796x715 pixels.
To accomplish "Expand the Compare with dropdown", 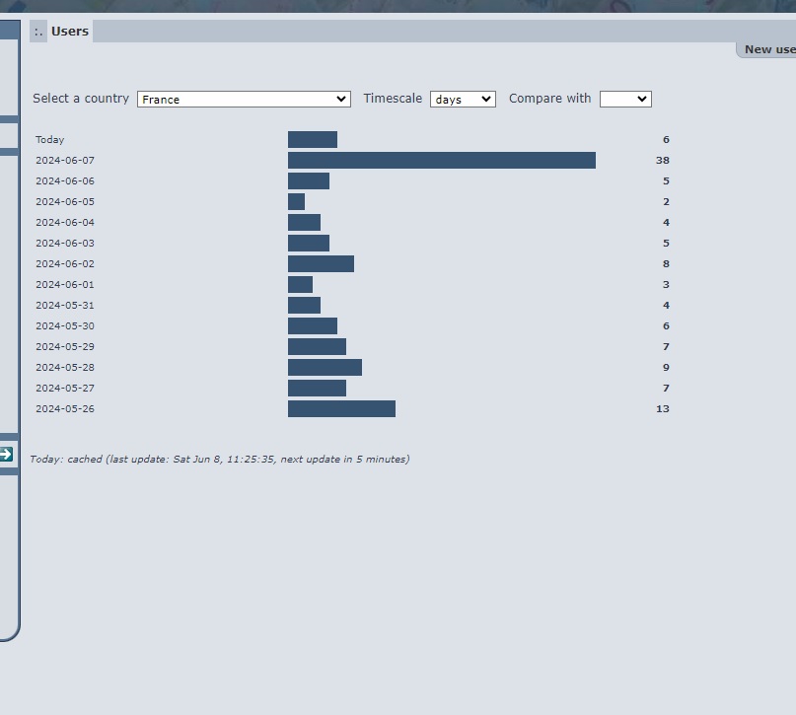I will pos(625,99).
